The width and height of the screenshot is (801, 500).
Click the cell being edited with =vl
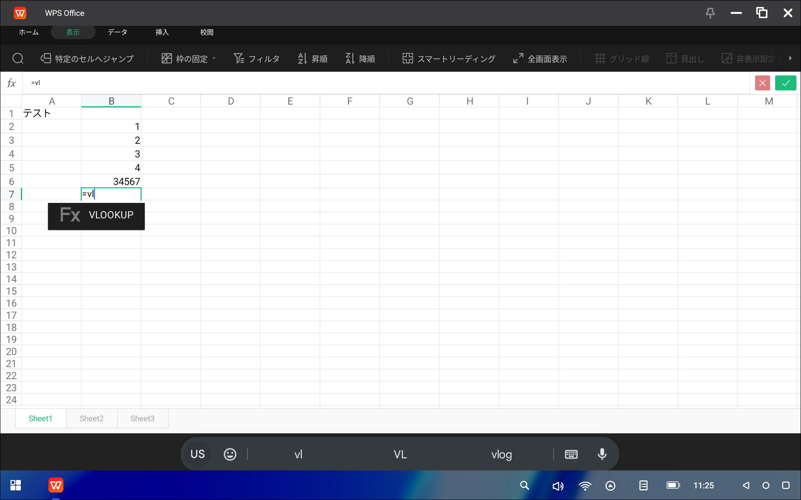pos(111,194)
